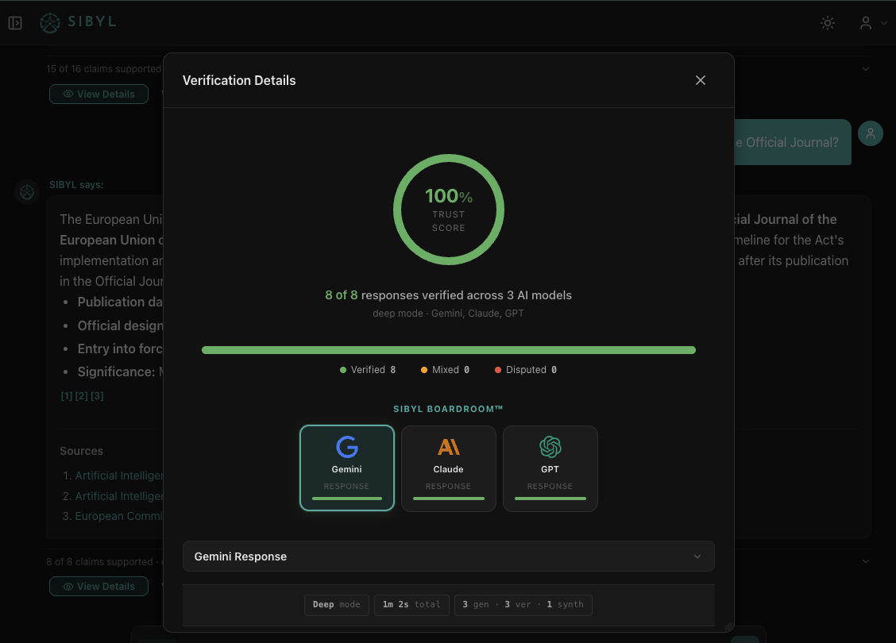Viewport: 896px width, 643px height.
Task: Select the Claude response card
Action: coord(449,468)
